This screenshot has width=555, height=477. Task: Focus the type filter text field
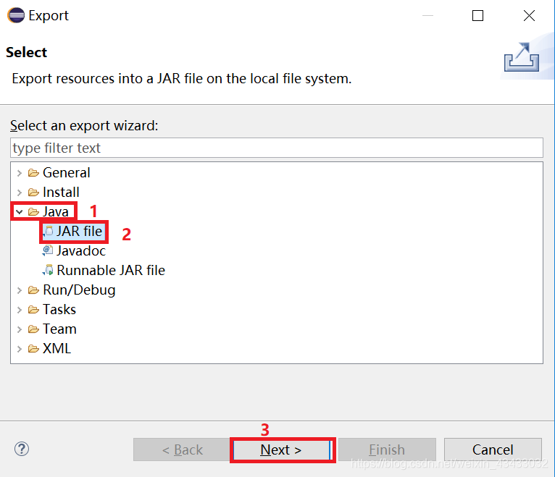277,148
